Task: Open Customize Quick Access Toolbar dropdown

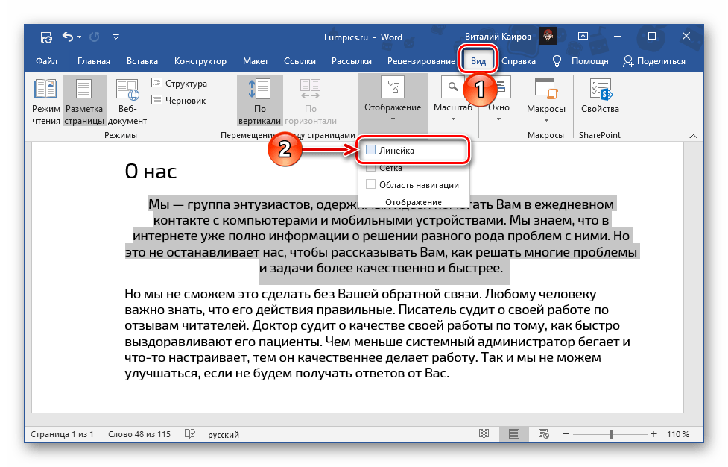Action: [115, 36]
